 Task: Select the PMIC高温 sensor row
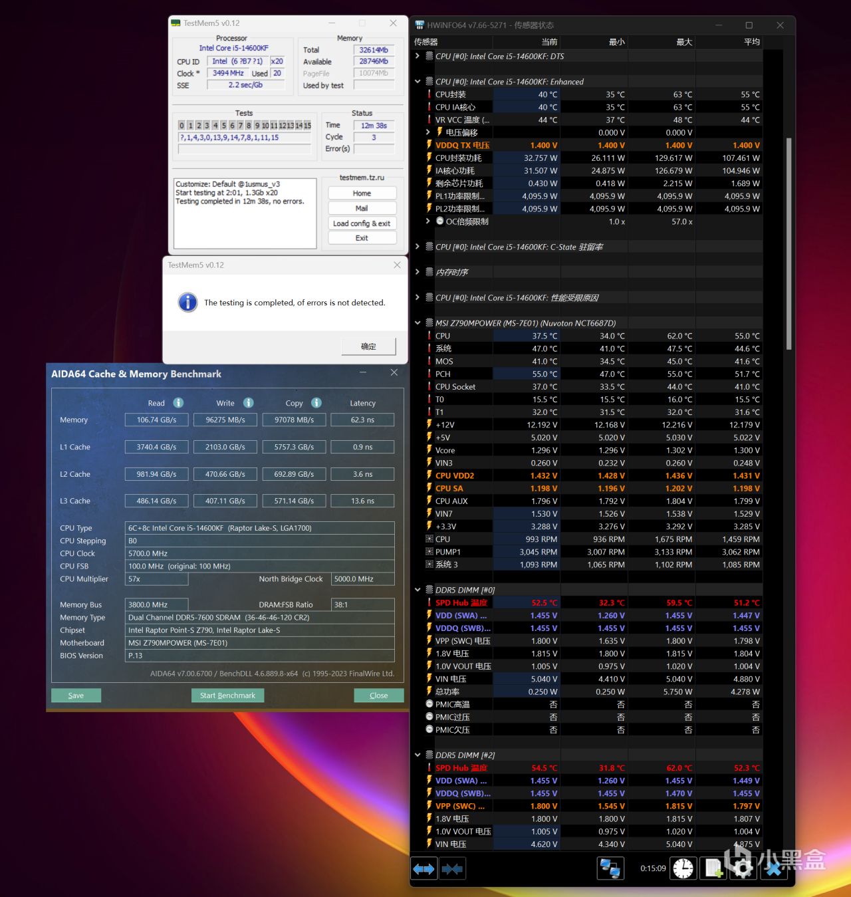[x=593, y=704]
